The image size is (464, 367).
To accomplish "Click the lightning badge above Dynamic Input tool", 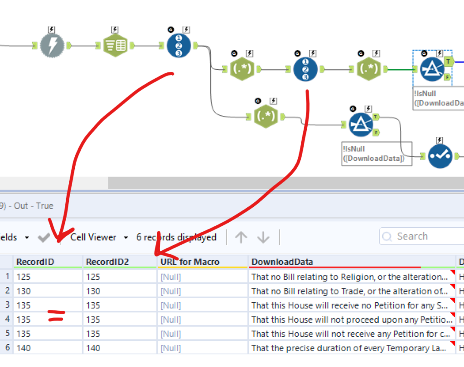I will 52,29.
